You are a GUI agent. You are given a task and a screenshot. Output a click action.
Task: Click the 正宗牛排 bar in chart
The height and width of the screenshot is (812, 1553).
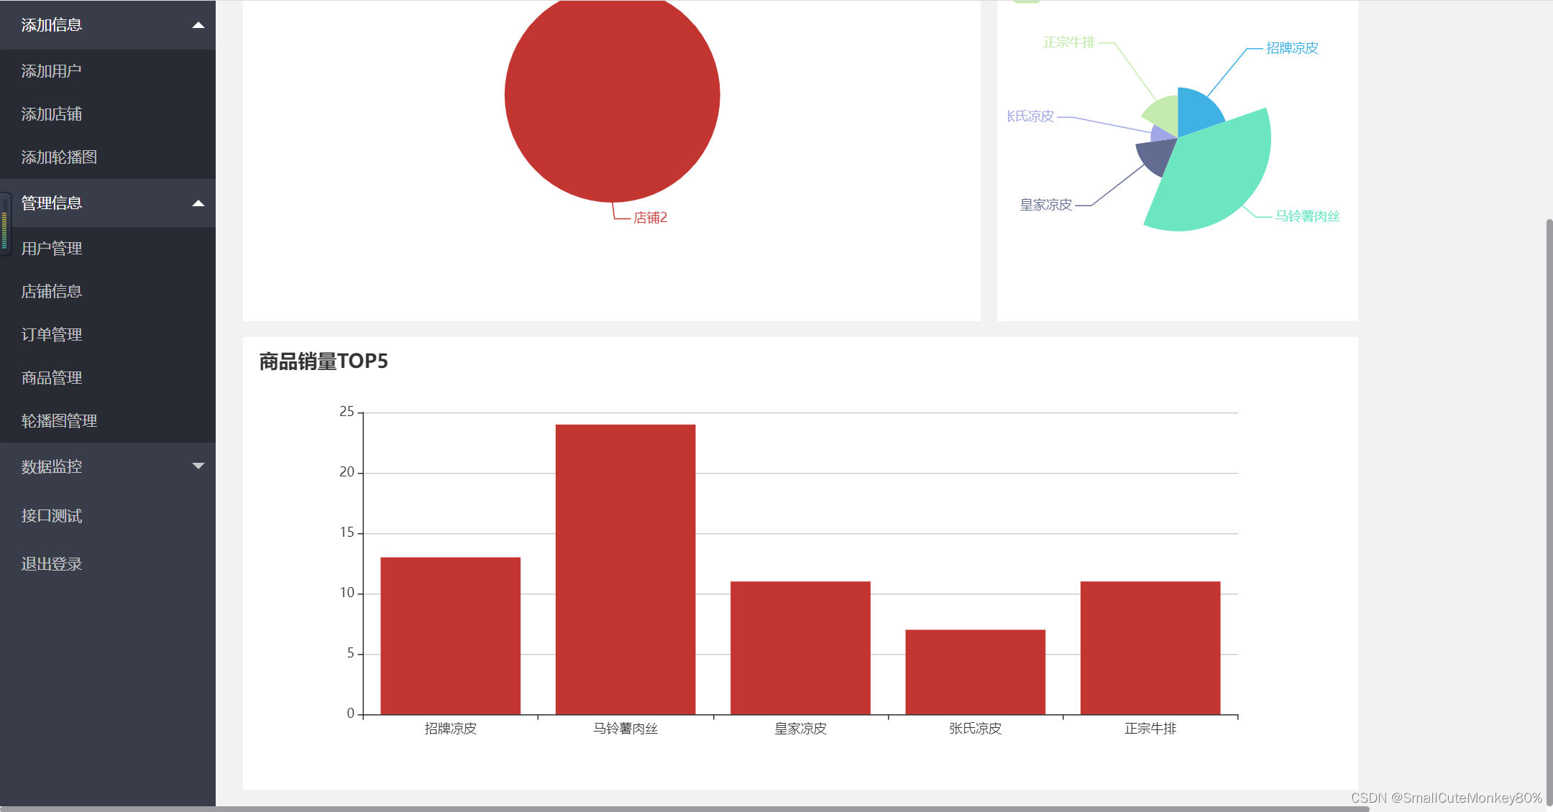1150,648
